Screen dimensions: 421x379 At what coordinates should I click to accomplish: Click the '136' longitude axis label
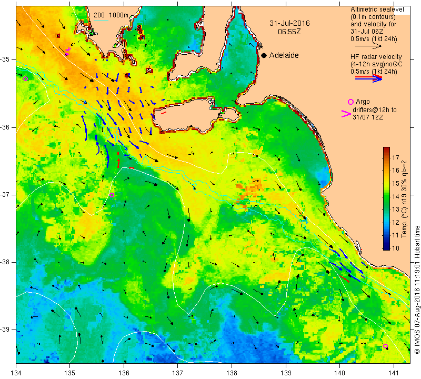pyautogui.click(x=124, y=373)
